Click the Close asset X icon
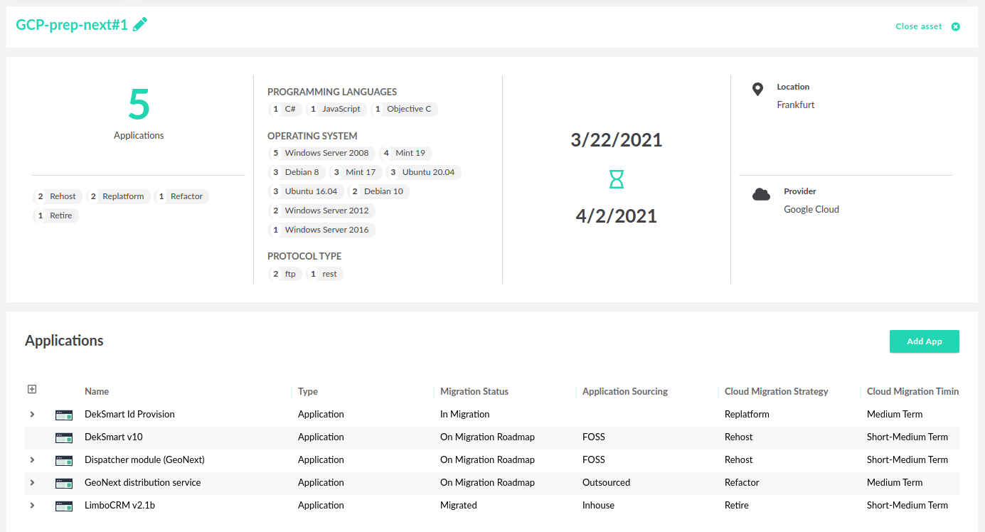 pyautogui.click(x=956, y=27)
